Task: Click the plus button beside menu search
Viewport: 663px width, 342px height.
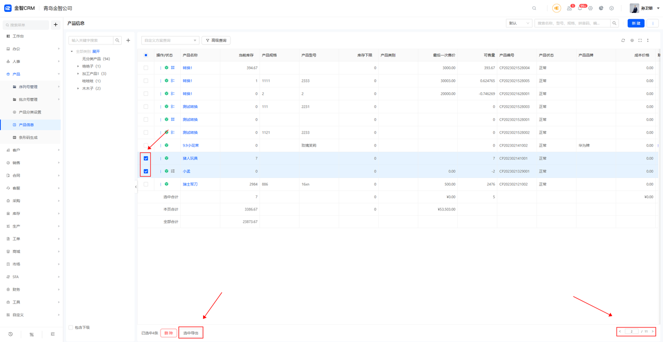Action: pyautogui.click(x=56, y=25)
